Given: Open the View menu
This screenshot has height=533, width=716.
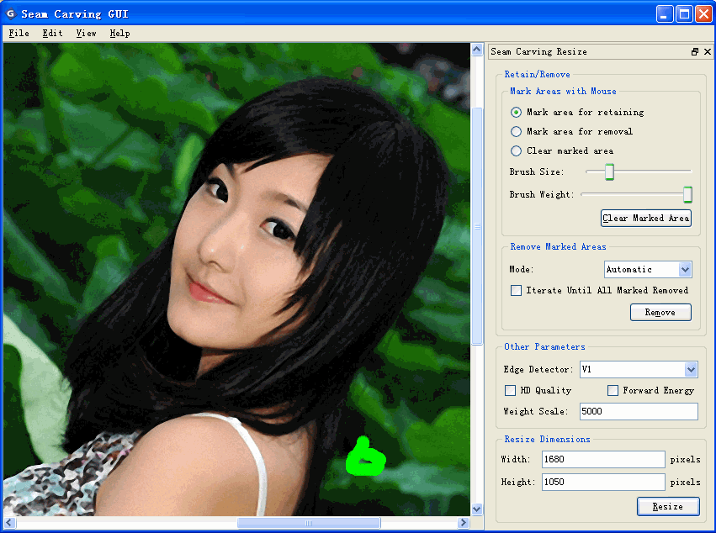Looking at the screenshot, I should [86, 34].
